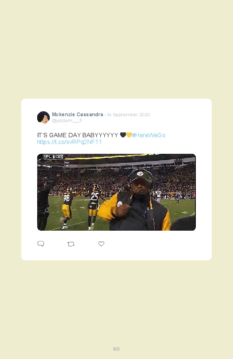The height and width of the screenshot is (359, 233).
Task: Like the tweet with the heart icon
Action: click(x=101, y=244)
